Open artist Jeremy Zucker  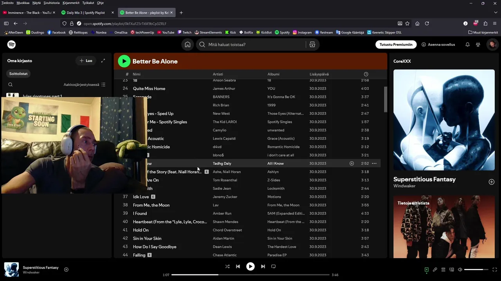point(225,197)
